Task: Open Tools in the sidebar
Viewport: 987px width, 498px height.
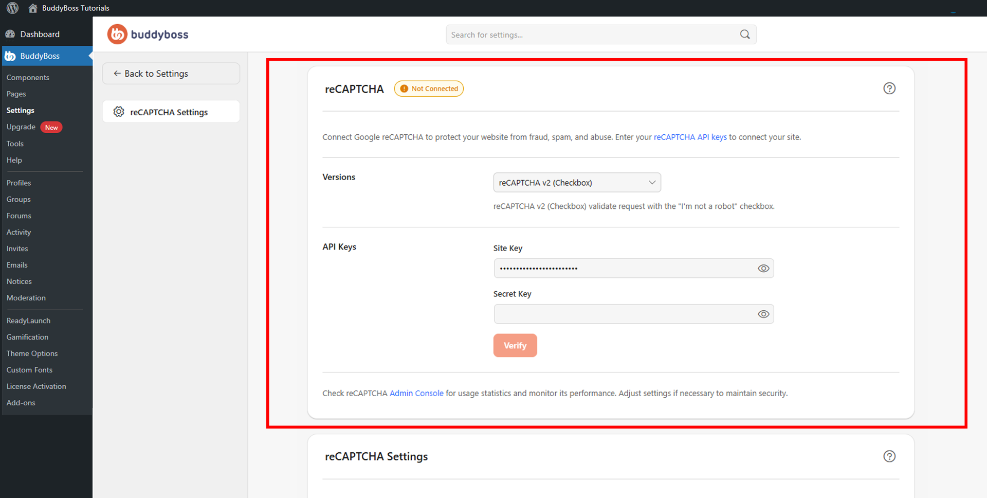Action: coord(15,144)
